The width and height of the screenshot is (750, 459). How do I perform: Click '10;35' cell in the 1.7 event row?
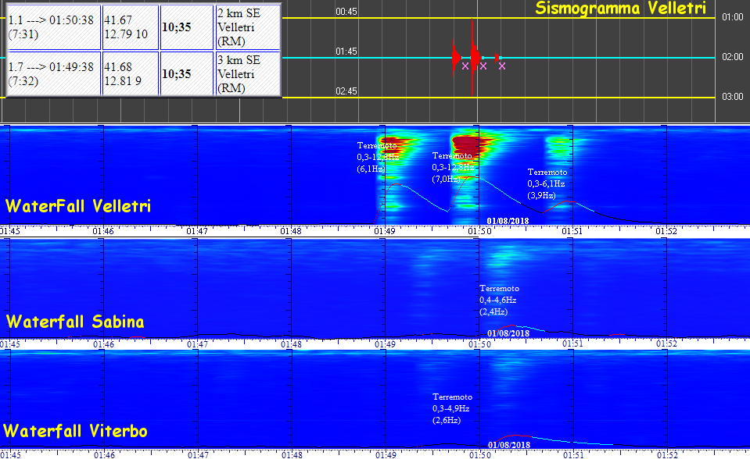187,74
